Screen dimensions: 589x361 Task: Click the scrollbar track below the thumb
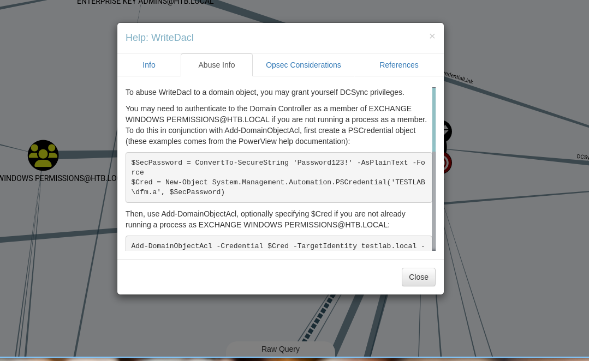point(434,201)
